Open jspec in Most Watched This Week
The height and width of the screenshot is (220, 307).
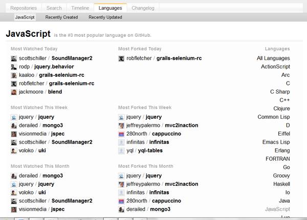(58, 134)
